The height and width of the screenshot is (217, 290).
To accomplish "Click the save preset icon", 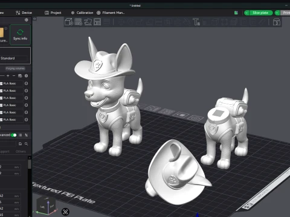I will [20, 144].
